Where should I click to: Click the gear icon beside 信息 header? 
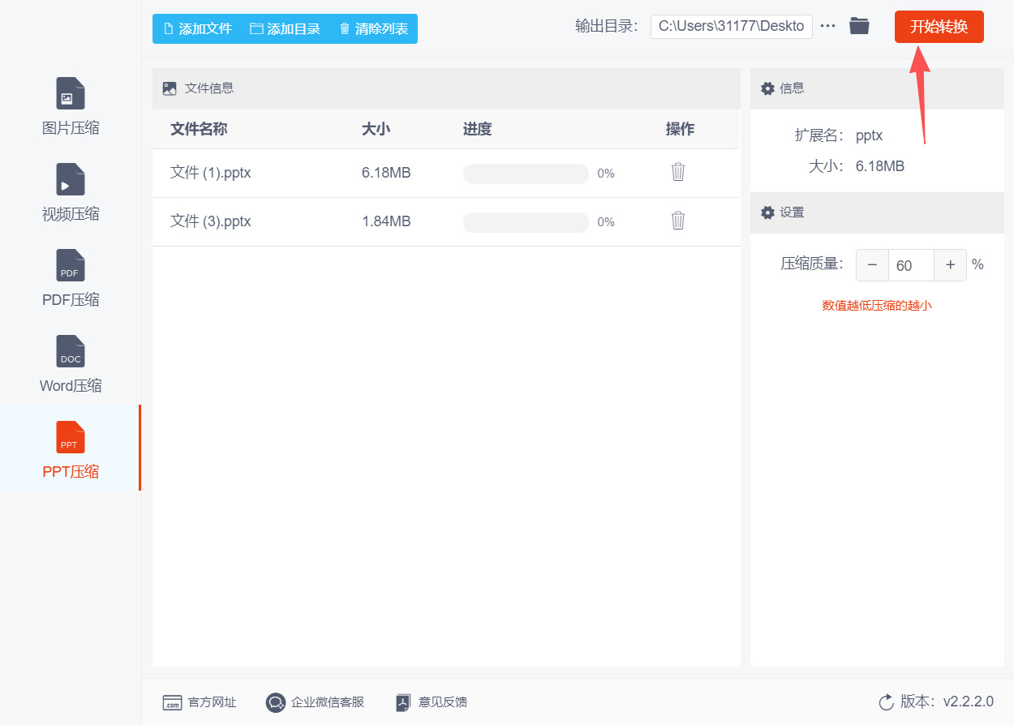click(x=767, y=88)
